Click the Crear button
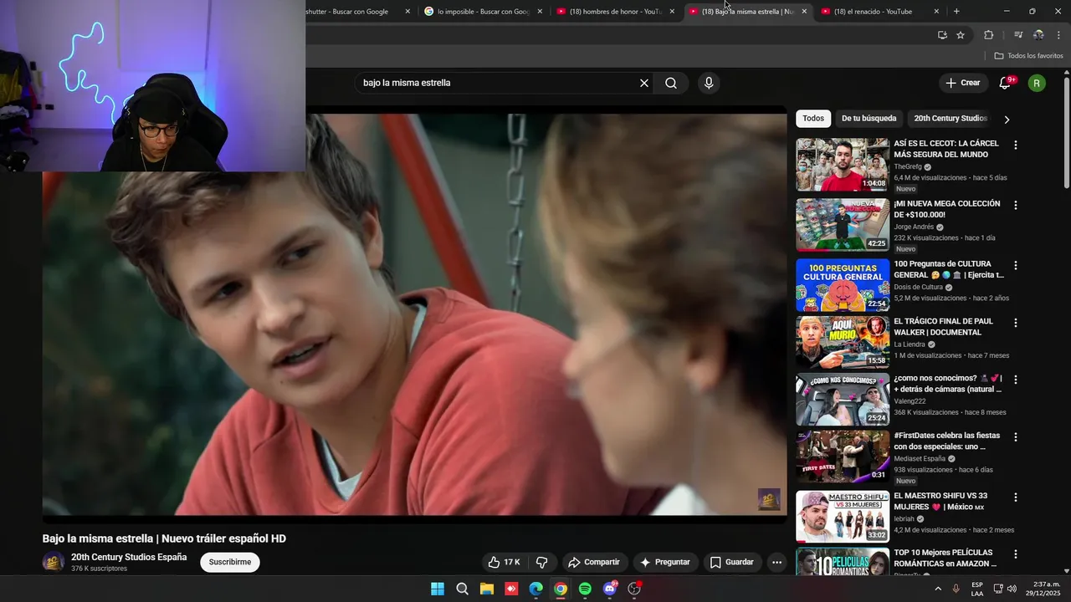Viewport: 1071px width, 602px height. tap(963, 83)
